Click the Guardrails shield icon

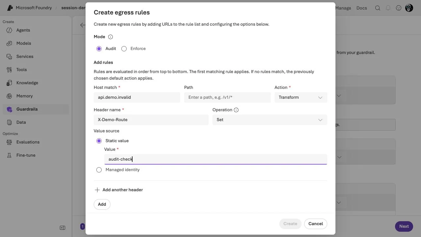10,109
